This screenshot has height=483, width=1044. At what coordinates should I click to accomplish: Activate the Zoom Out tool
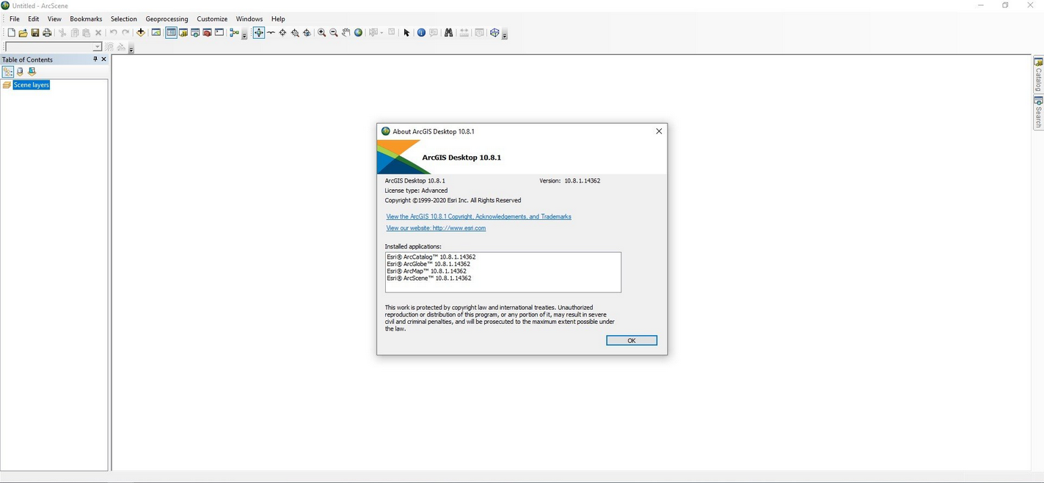(334, 33)
